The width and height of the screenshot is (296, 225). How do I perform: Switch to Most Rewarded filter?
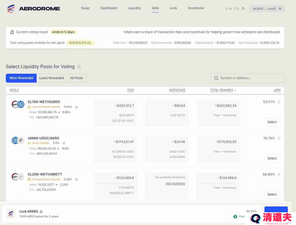tap(21, 78)
